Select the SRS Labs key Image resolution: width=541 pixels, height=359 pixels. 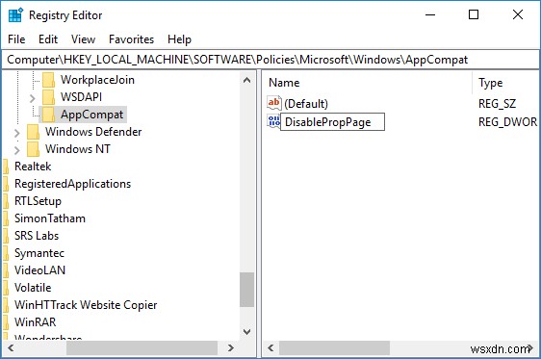[x=37, y=236]
